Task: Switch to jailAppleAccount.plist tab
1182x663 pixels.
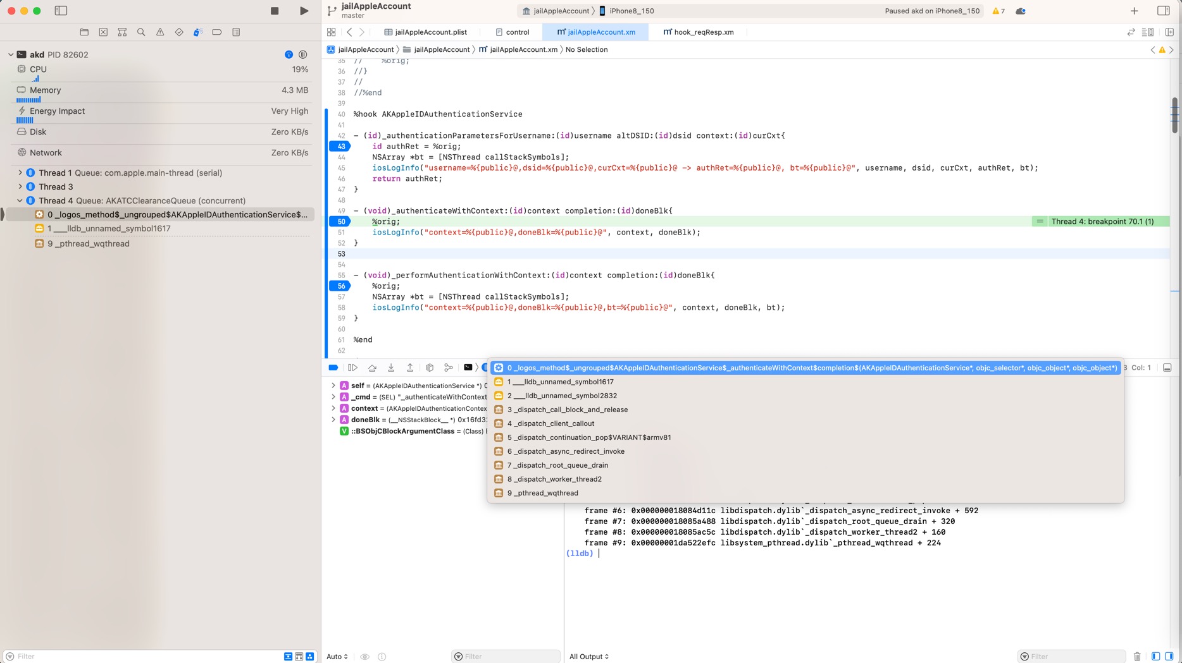Action: (x=426, y=32)
